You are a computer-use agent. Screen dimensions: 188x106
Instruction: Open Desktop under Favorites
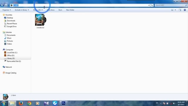[10, 18]
